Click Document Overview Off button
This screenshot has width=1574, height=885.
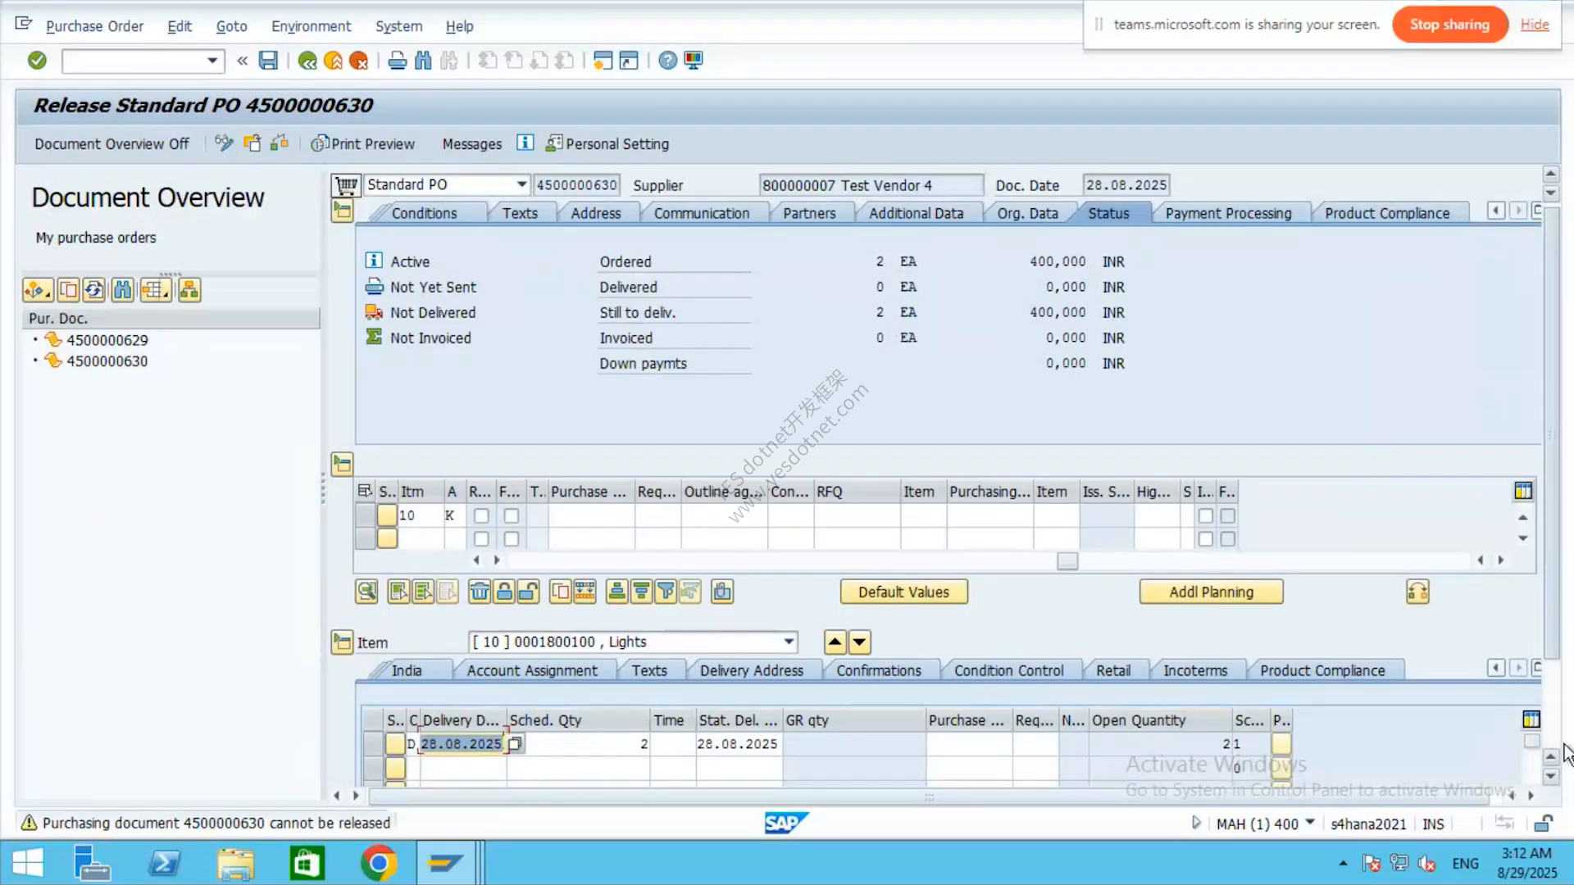coord(111,143)
